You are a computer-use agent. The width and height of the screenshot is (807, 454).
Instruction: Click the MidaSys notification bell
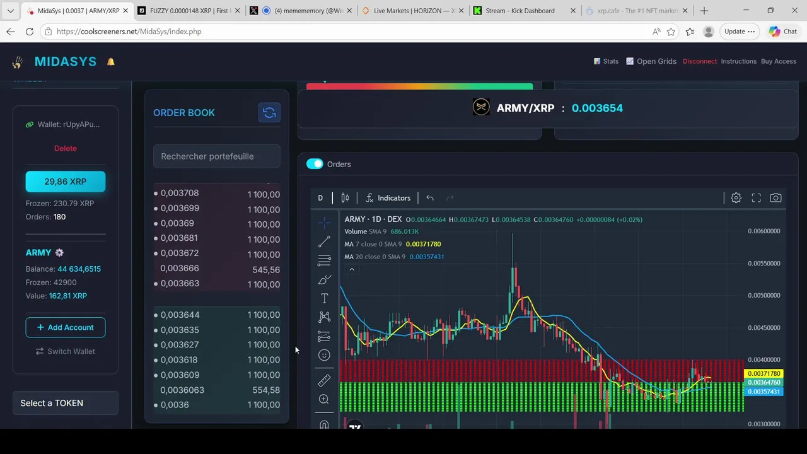coord(111,62)
